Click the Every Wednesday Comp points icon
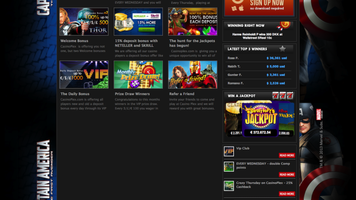This screenshot has width=356, height=200. (x=229, y=167)
